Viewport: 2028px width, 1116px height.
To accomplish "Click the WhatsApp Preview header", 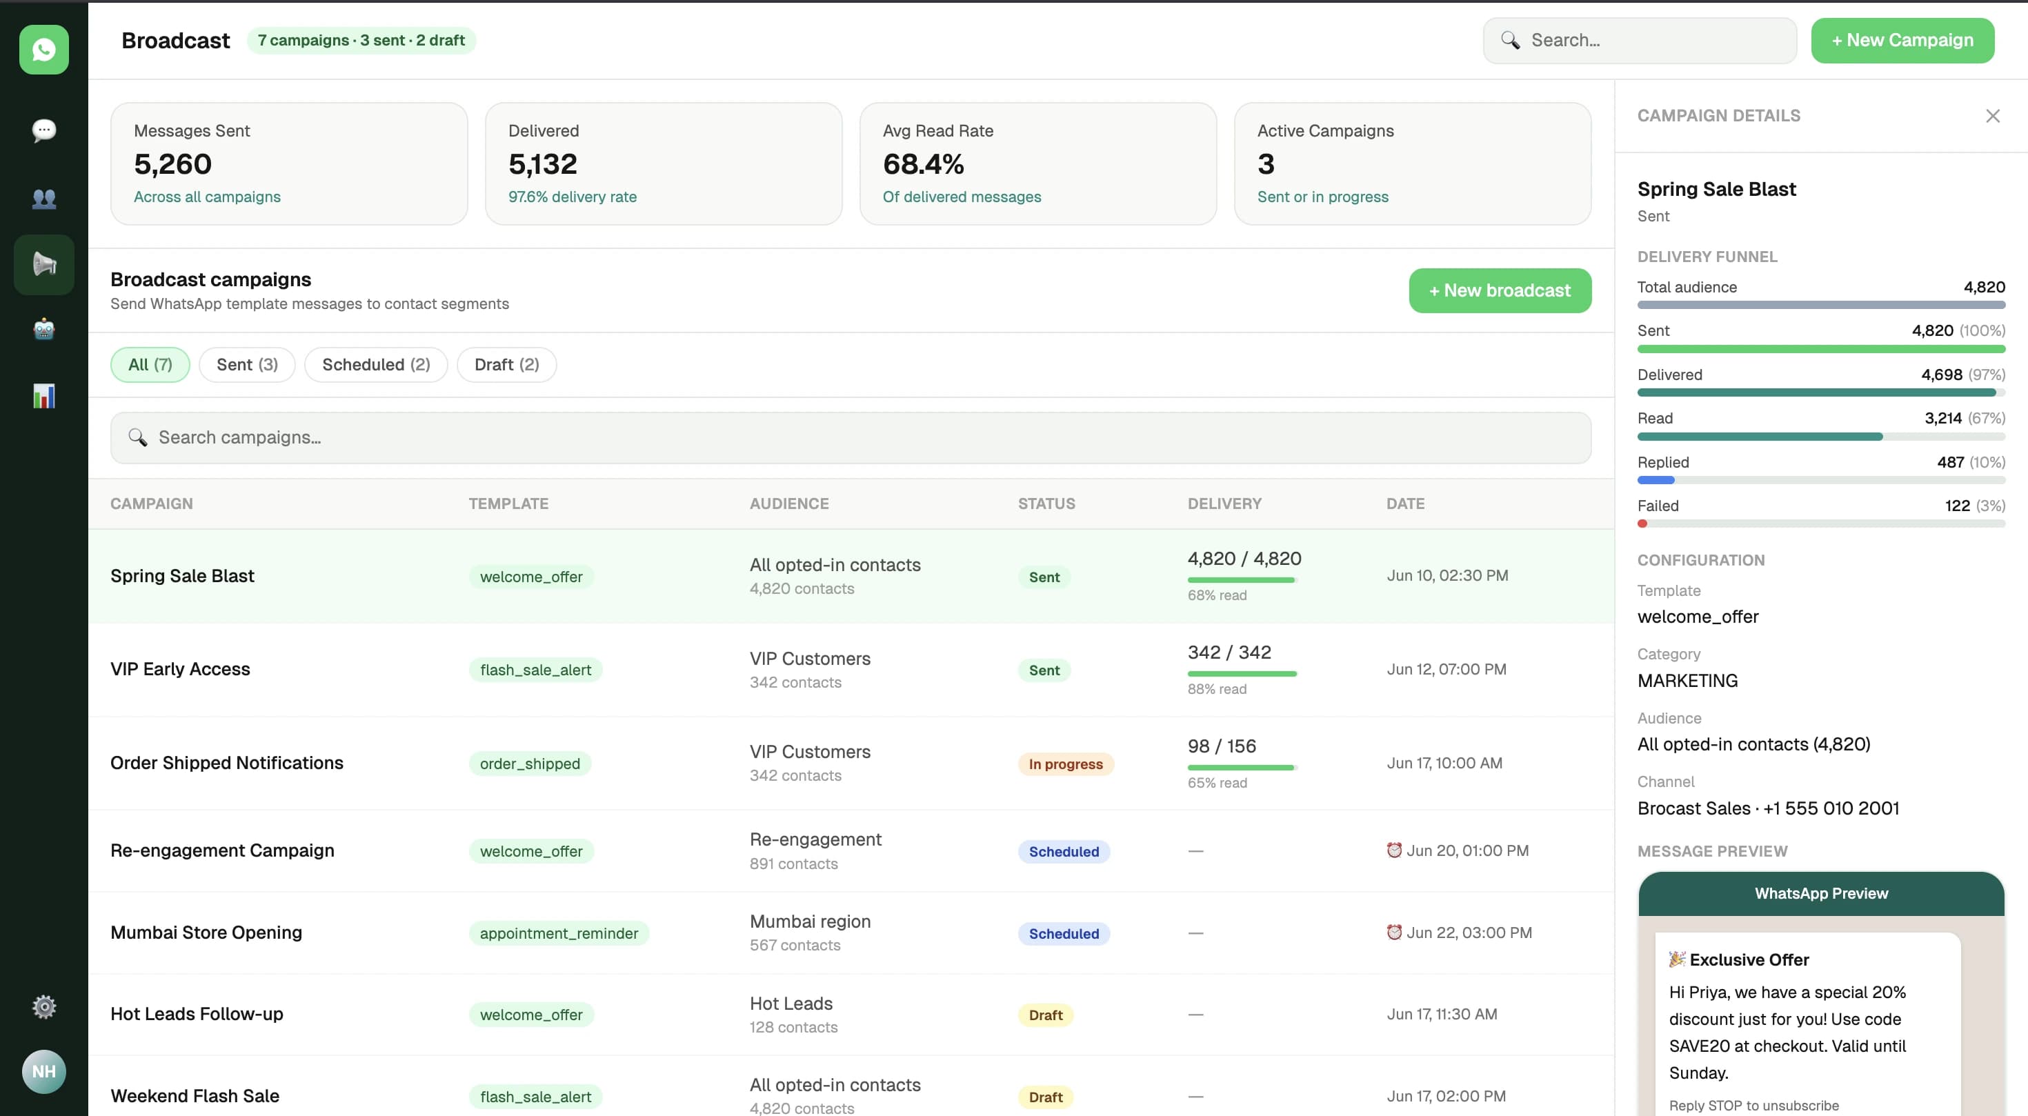I will click(x=1821, y=893).
